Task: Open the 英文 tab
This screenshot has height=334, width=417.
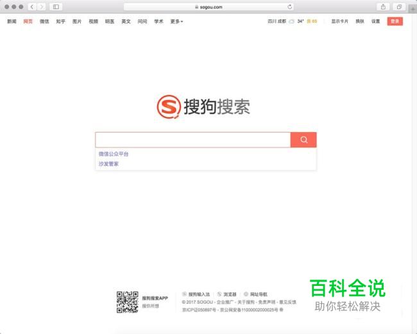Action: (x=126, y=21)
